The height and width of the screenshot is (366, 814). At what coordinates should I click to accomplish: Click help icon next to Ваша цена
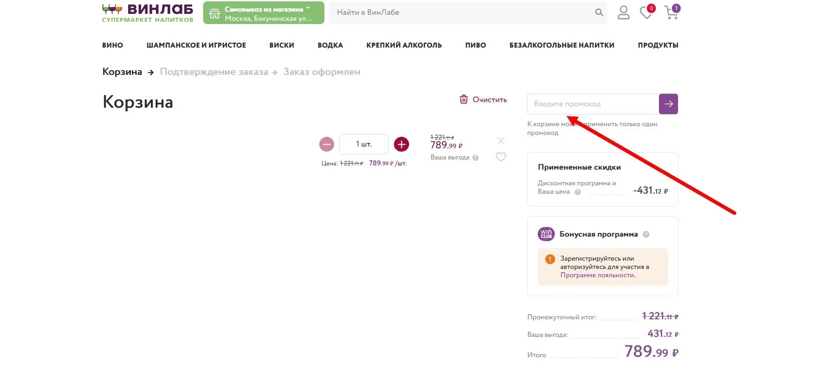coord(578,192)
